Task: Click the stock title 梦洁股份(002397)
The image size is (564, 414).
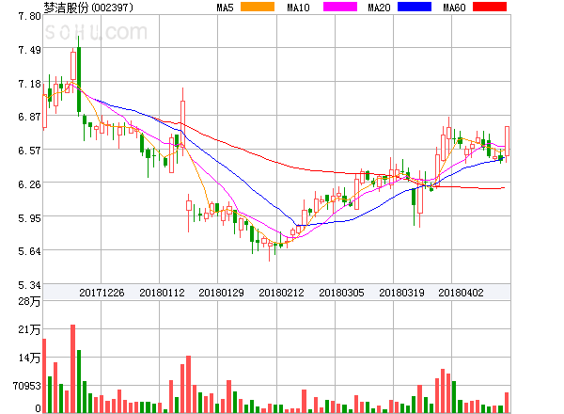Action: (x=88, y=8)
